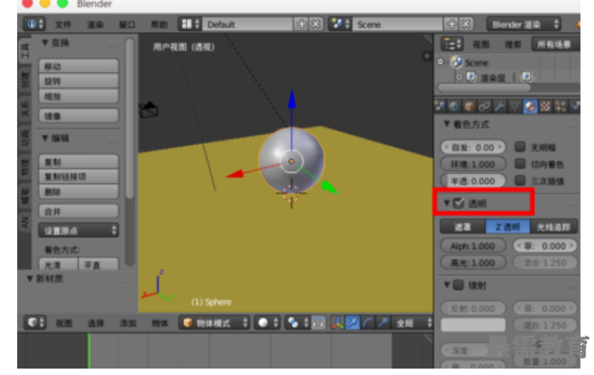Open the 文件 file menu

(x=63, y=25)
